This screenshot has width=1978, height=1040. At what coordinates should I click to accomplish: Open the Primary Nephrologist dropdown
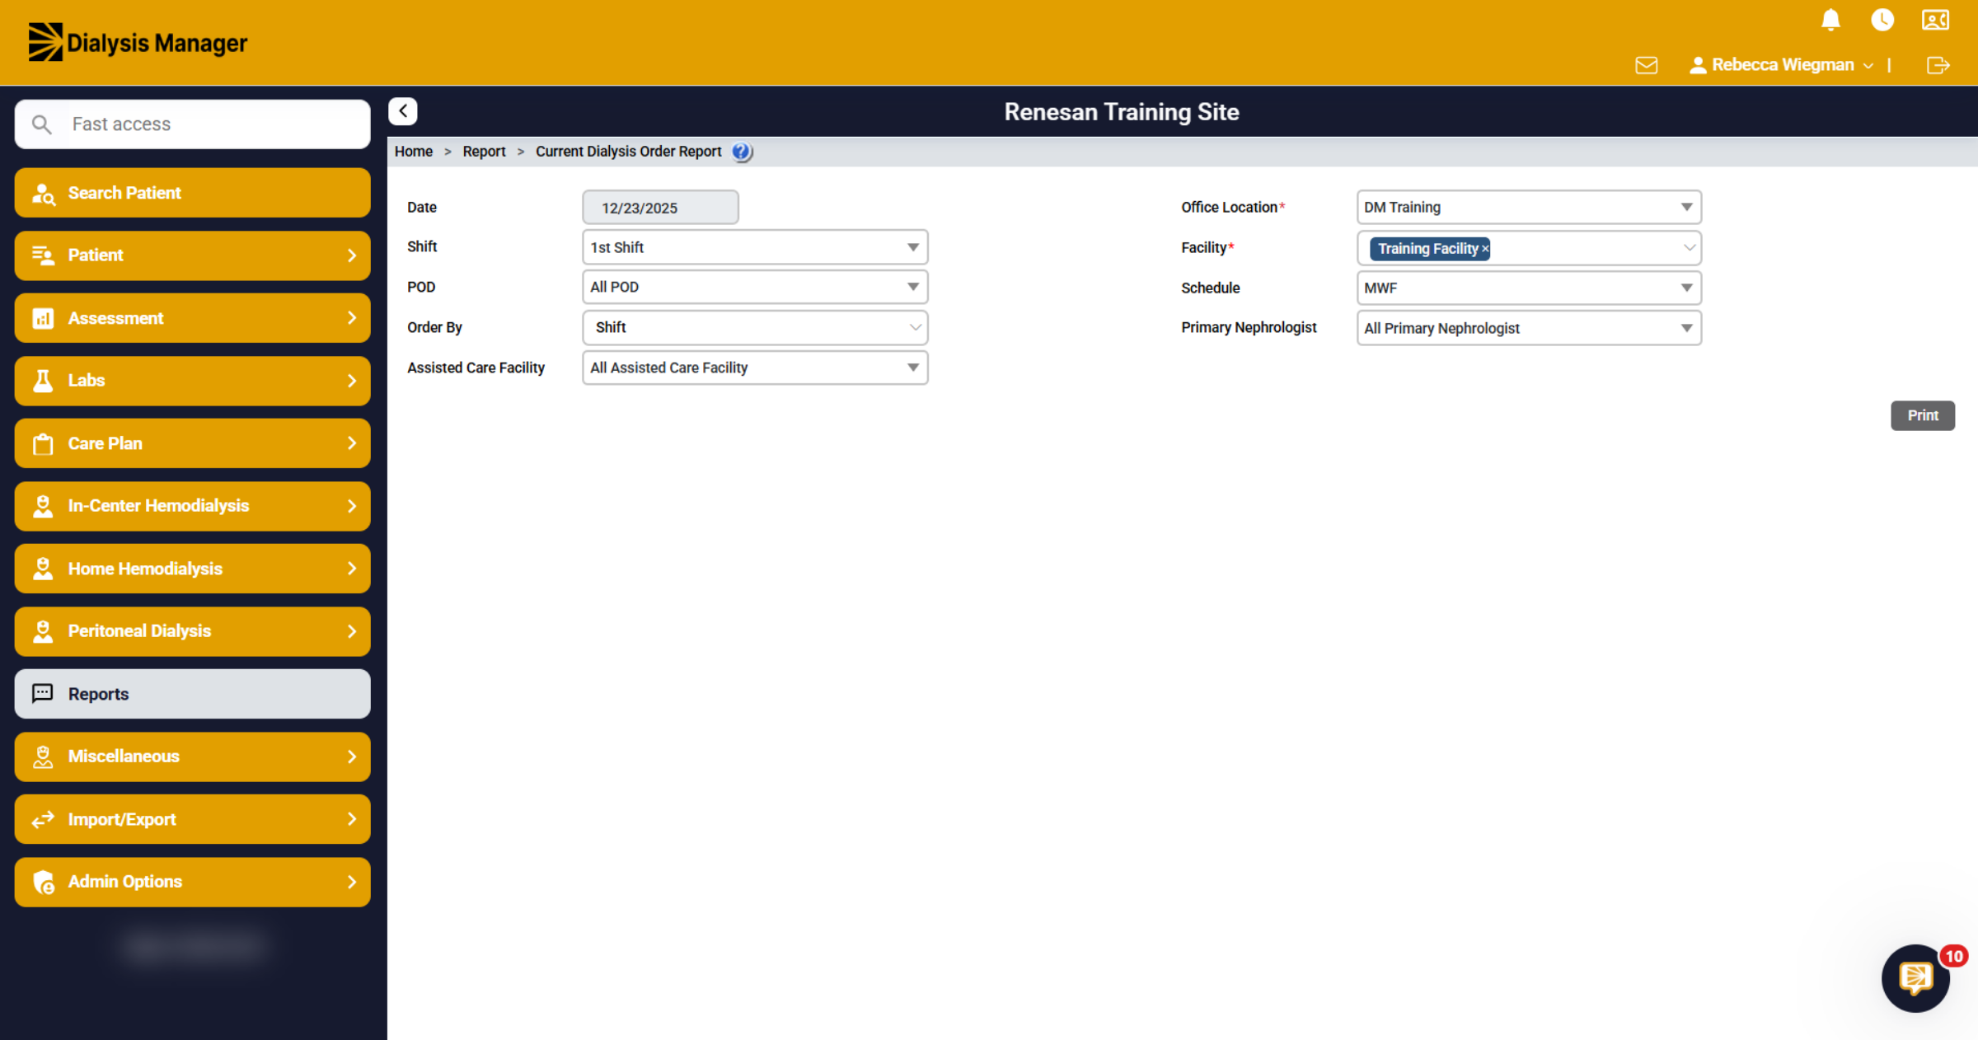point(1529,328)
